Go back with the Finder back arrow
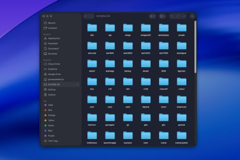The width and height of the screenshot is (240, 160). click(x=86, y=16)
